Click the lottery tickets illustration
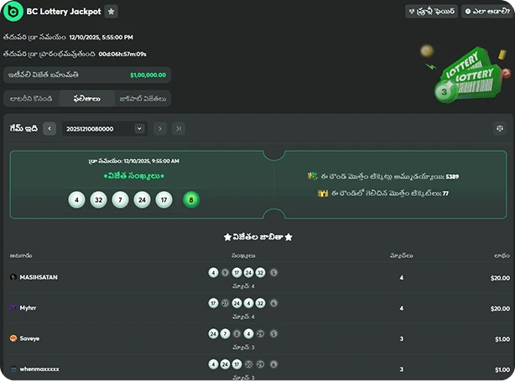This screenshot has width=515, height=381. pyautogui.click(x=457, y=71)
